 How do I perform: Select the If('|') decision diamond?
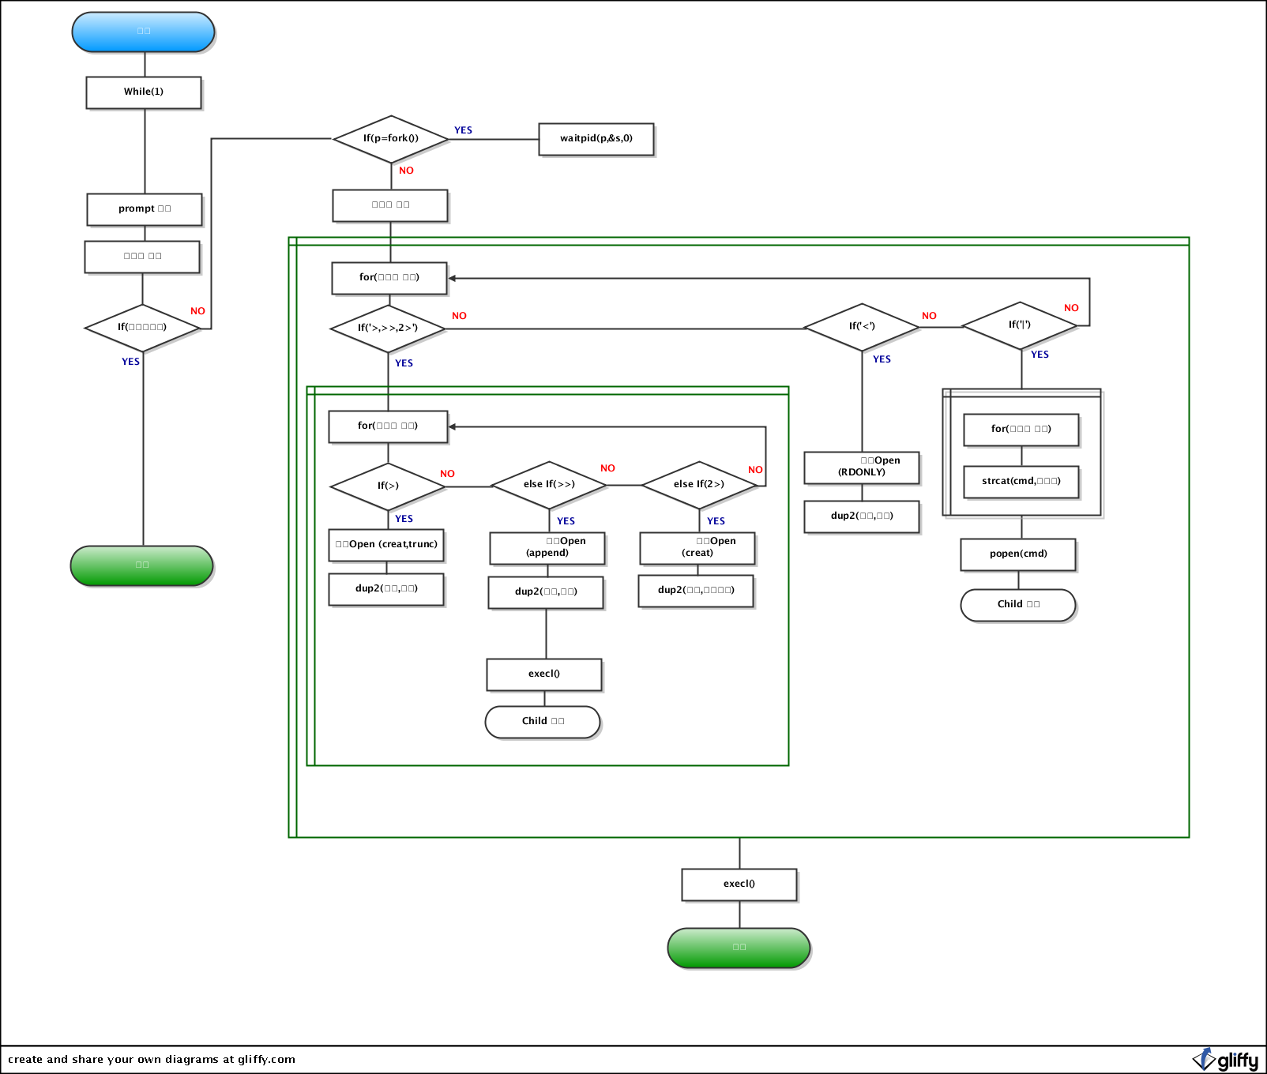1020,325
